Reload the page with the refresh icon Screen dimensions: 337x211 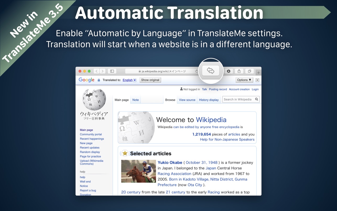(x=197, y=71)
